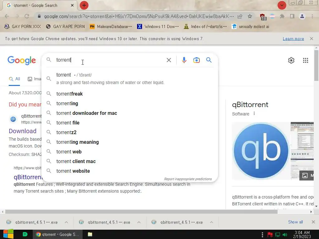Screen dimensions: 319x239
Task: Click the search box containing torrent
Action: pyautogui.click(x=110, y=60)
